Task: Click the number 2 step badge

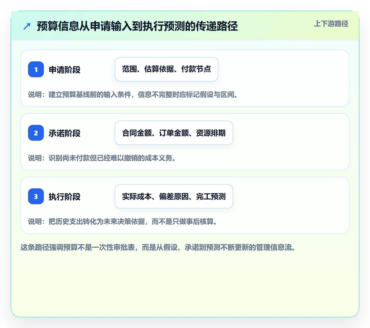Action: click(x=36, y=133)
